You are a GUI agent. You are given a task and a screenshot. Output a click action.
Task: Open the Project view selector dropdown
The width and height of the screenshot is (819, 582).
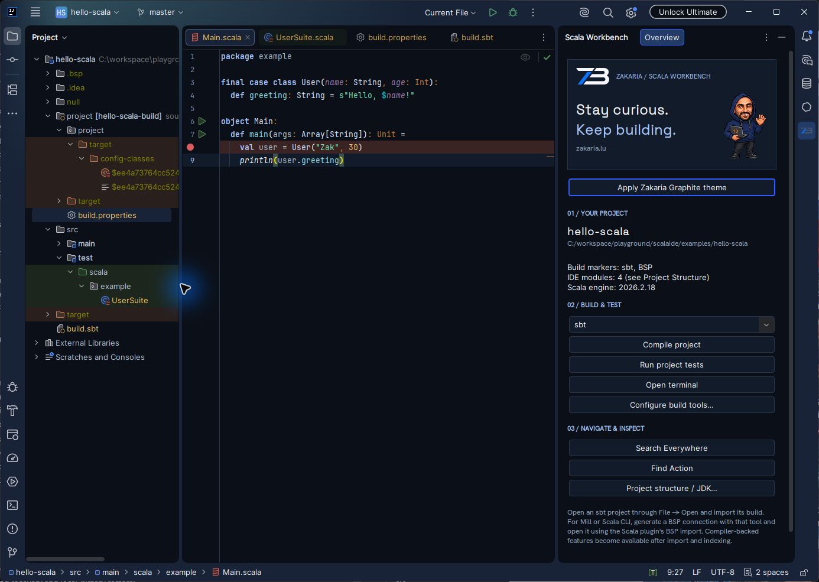point(50,37)
